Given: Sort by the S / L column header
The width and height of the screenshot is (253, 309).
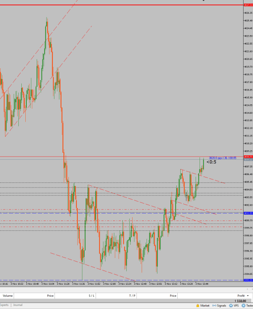Looking at the screenshot, I should click(92, 296).
